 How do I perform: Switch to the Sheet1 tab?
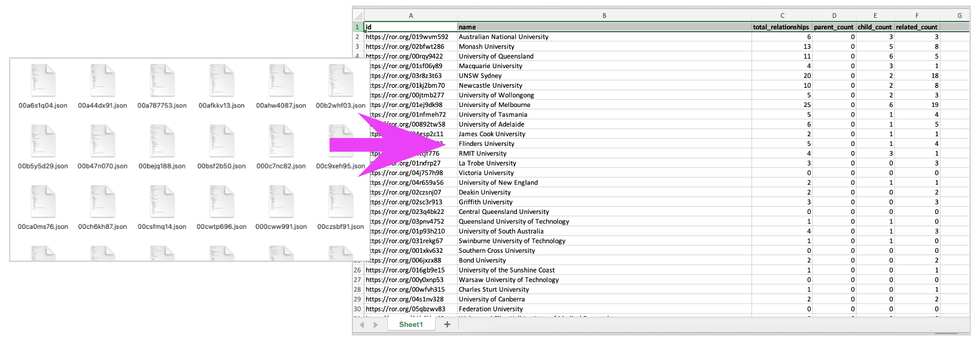pos(410,324)
